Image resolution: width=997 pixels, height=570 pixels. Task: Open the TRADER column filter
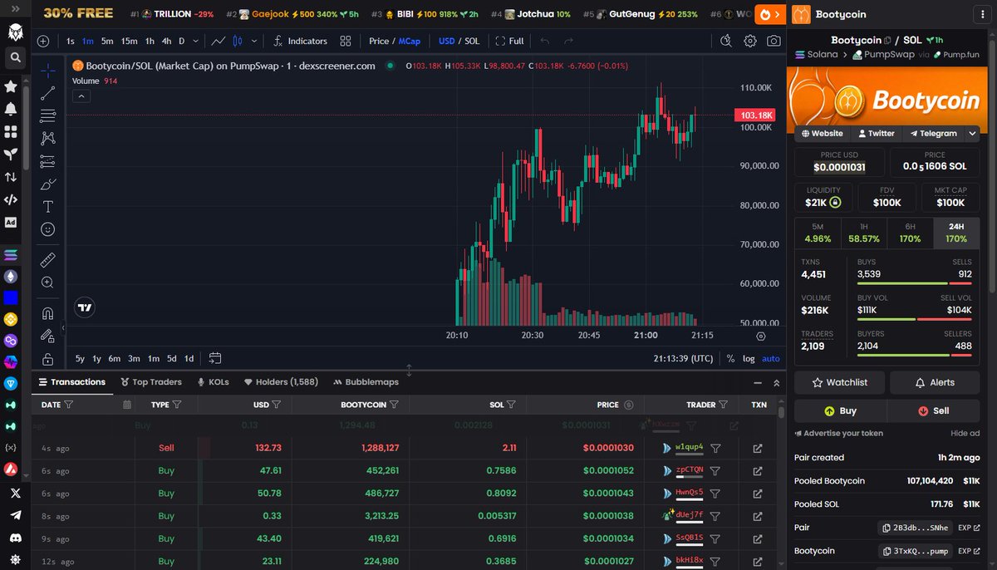point(724,405)
